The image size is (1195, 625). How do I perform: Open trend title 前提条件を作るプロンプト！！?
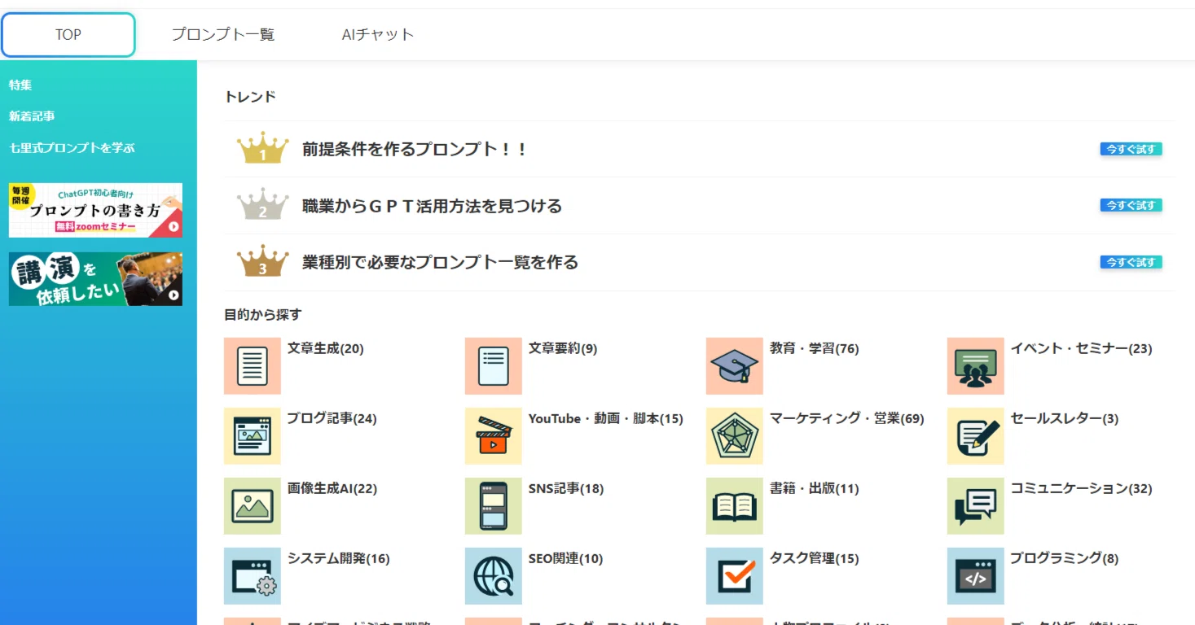point(415,150)
